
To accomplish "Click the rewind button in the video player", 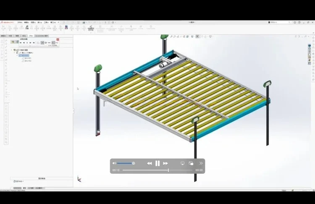I will tap(149, 163).
